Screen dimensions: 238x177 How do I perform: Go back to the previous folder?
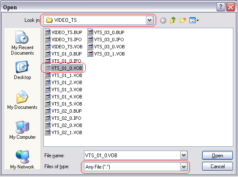[163, 20]
